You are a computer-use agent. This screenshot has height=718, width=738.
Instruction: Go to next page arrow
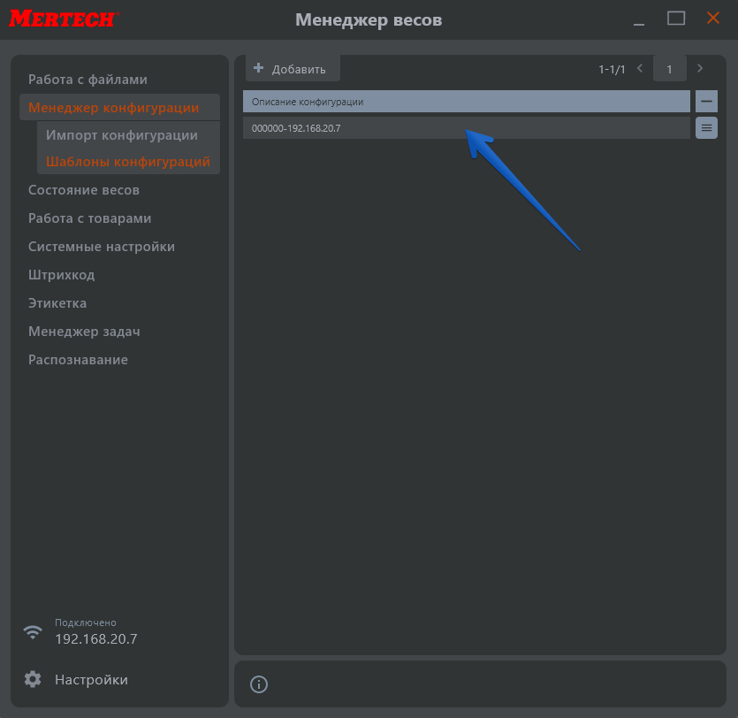(700, 68)
